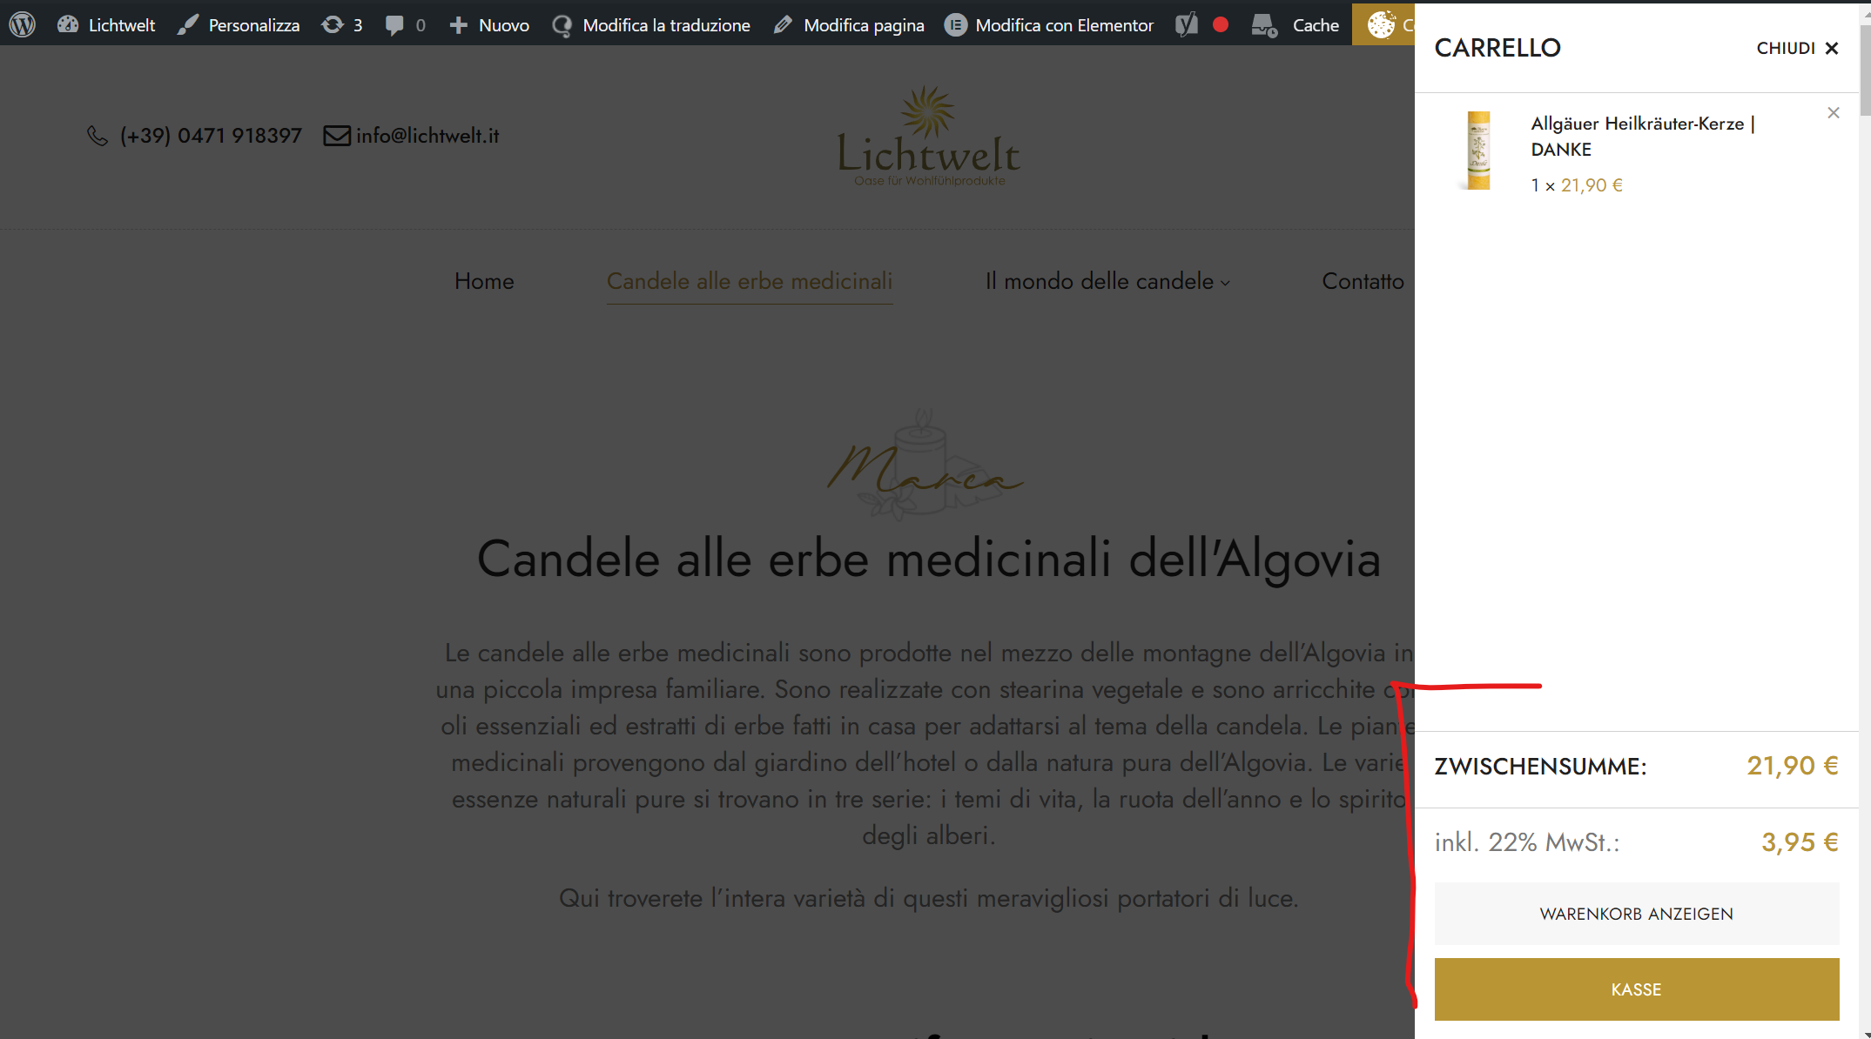Click the cart panel scrollbar

[1865, 70]
